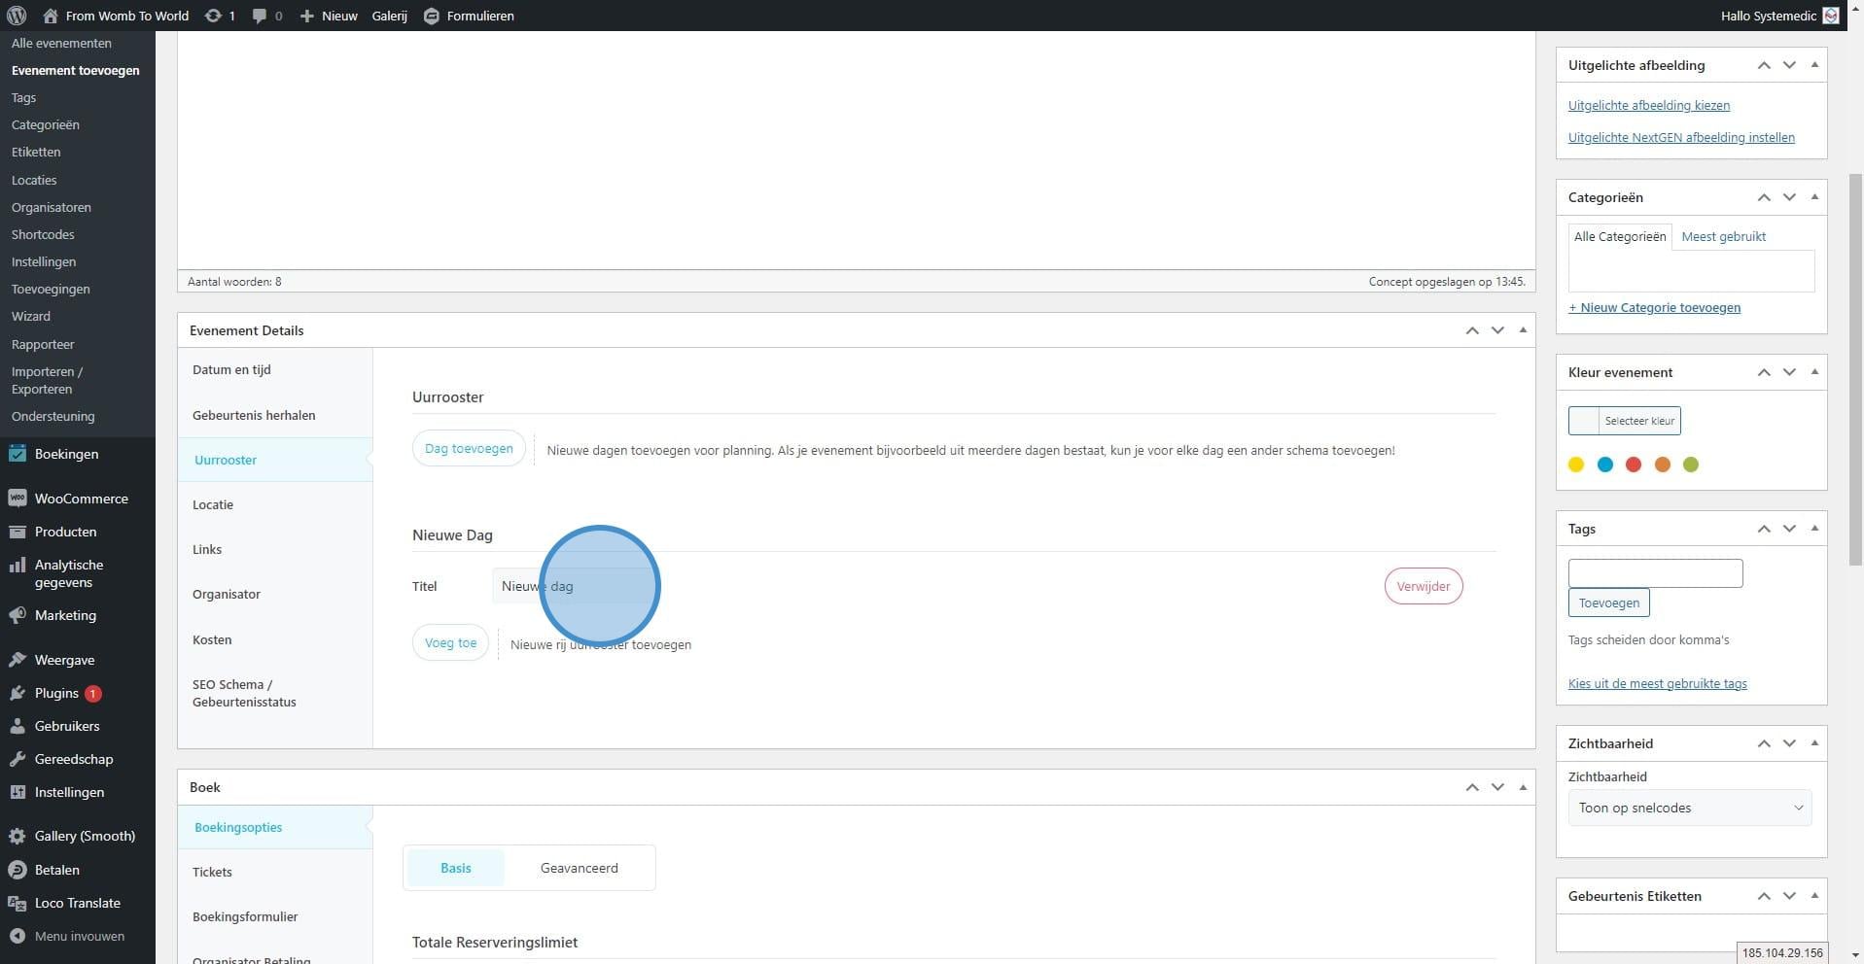This screenshot has height=964, width=1864.
Task: Click the Tags text input field
Action: click(x=1655, y=573)
